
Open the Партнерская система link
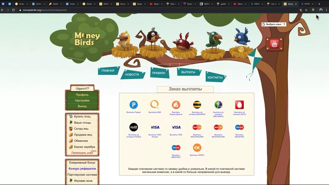pos(82,175)
